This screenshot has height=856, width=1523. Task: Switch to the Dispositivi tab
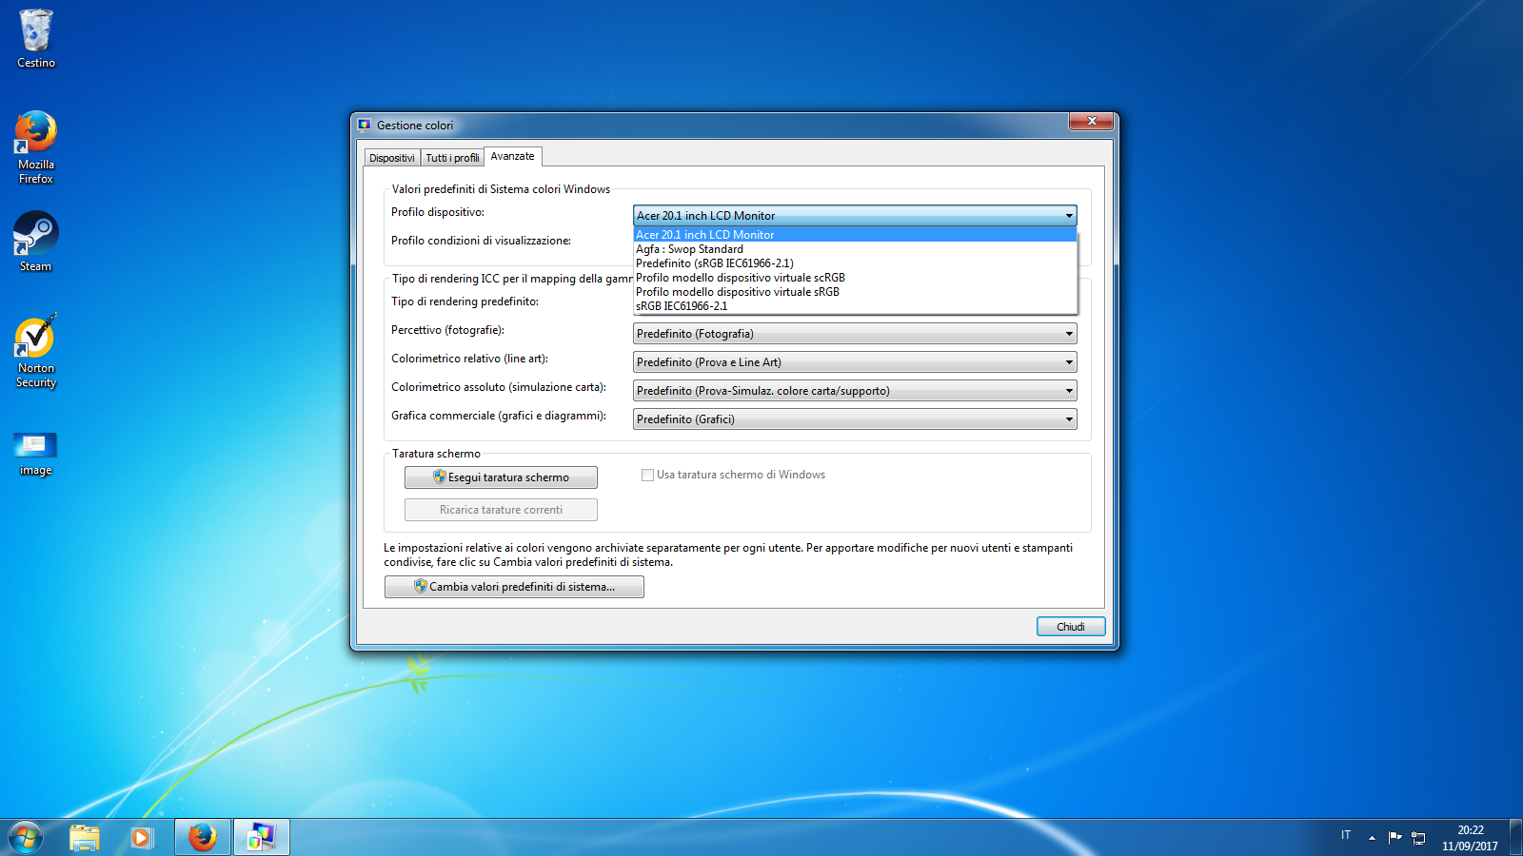(x=392, y=158)
